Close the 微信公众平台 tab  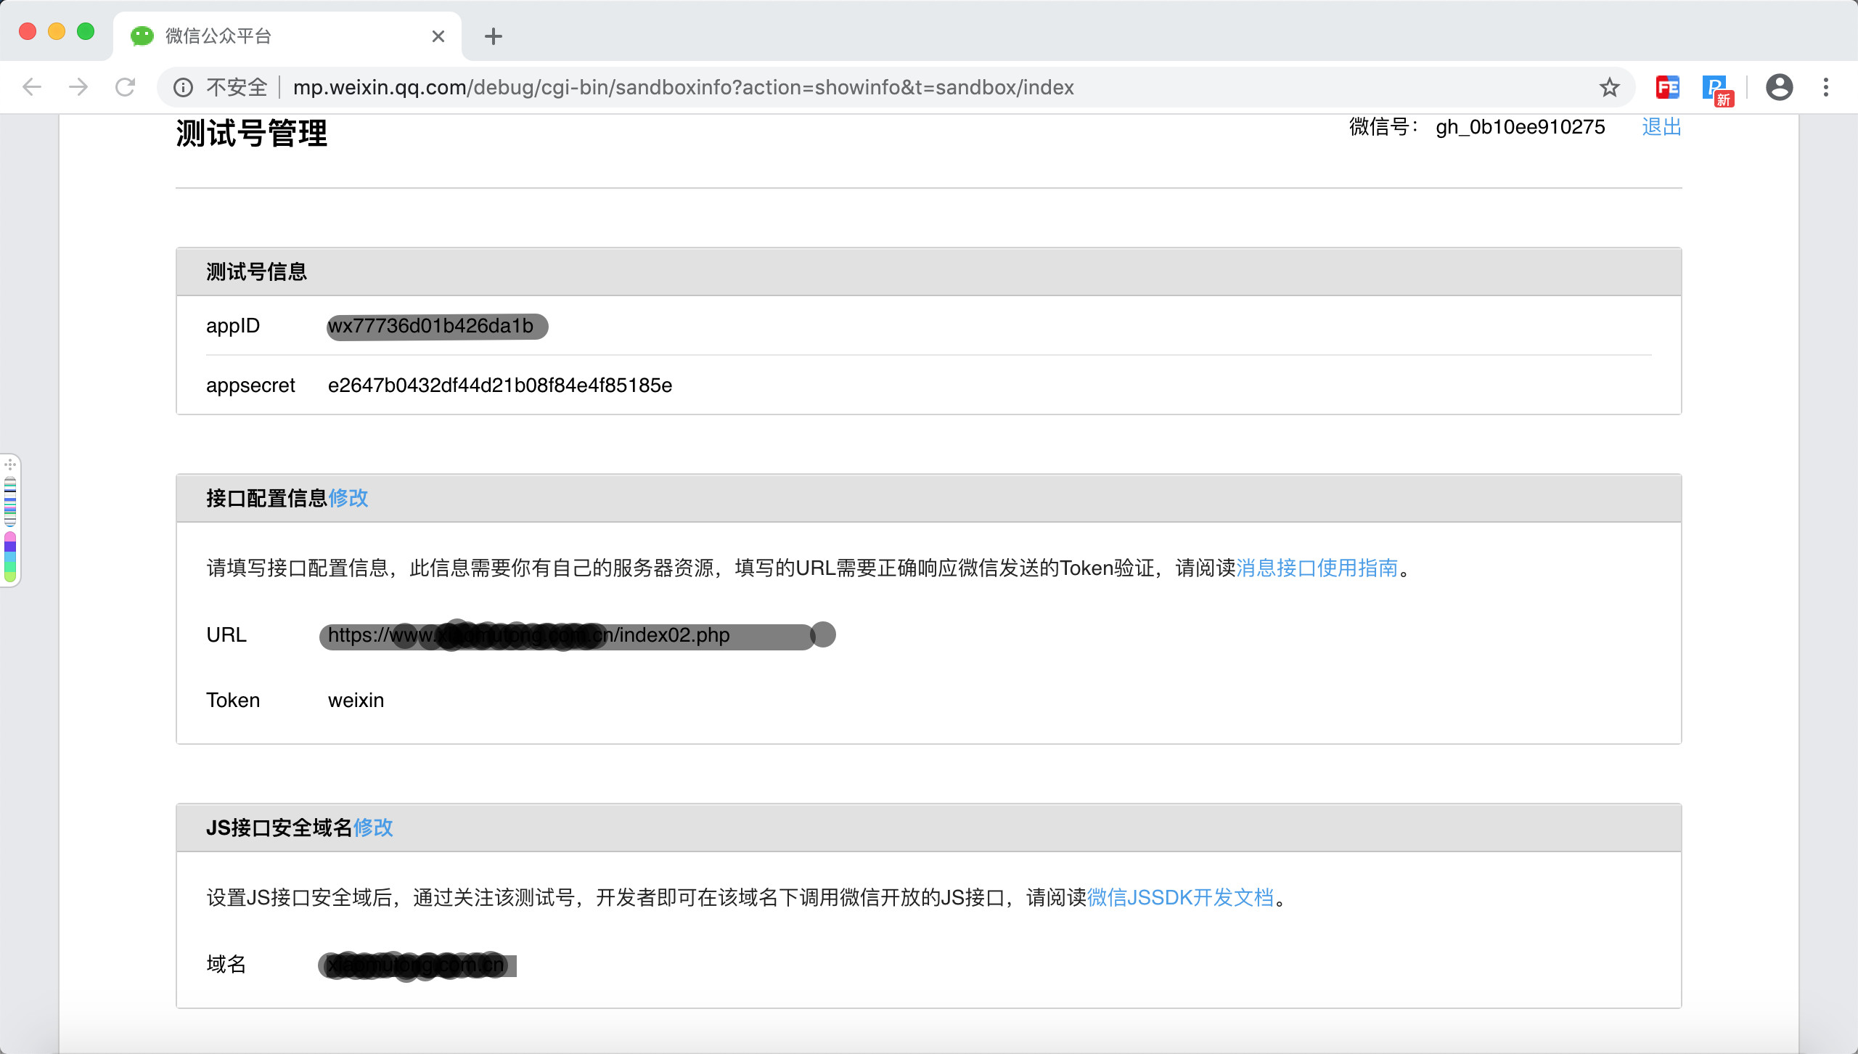pos(438,36)
